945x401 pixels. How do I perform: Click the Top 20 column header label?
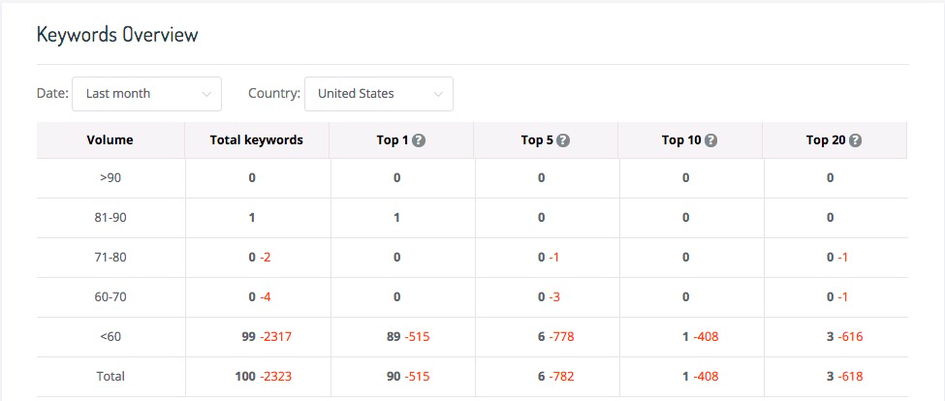pos(825,140)
